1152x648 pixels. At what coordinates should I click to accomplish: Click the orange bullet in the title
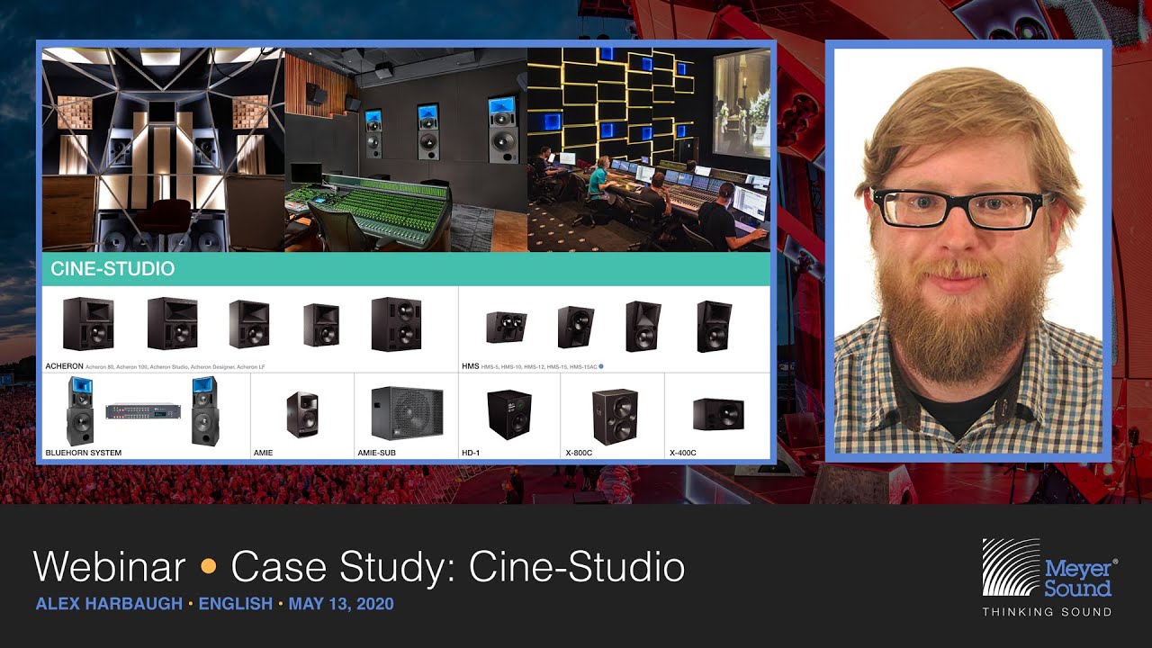coord(208,567)
